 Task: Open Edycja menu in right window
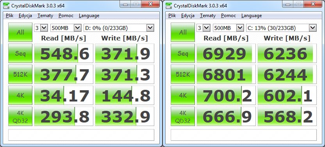tap(188, 16)
